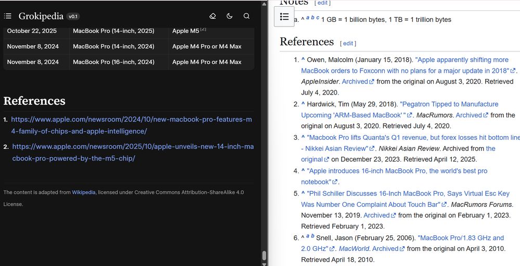The image size is (520, 266).
Task: Click the October 22, 2025 table cell
Action: click(36, 31)
